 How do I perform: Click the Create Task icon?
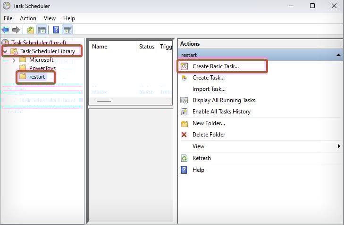pos(185,78)
